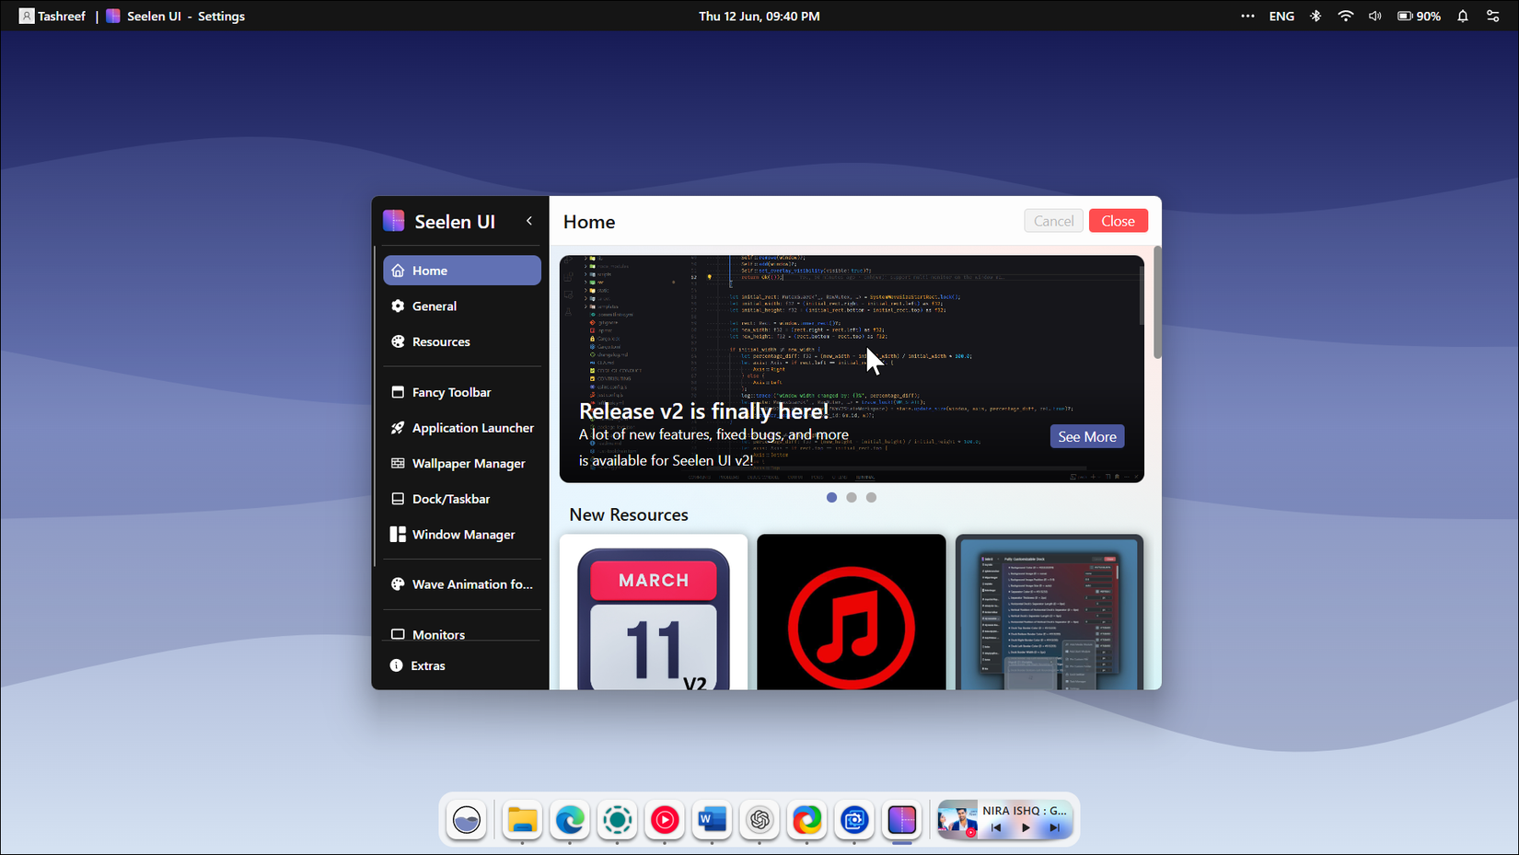
Task: Click the Extras info icon
Action: (x=397, y=665)
